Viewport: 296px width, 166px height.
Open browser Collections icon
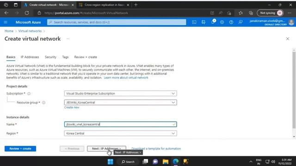click(251, 13)
